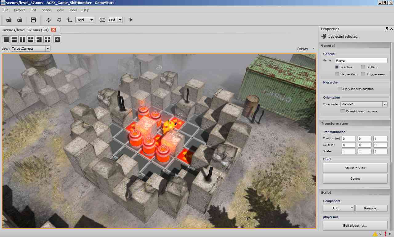The height and width of the screenshot is (237, 394).
Task: Open the Local coordinate space dropdown
Action: (x=85, y=20)
